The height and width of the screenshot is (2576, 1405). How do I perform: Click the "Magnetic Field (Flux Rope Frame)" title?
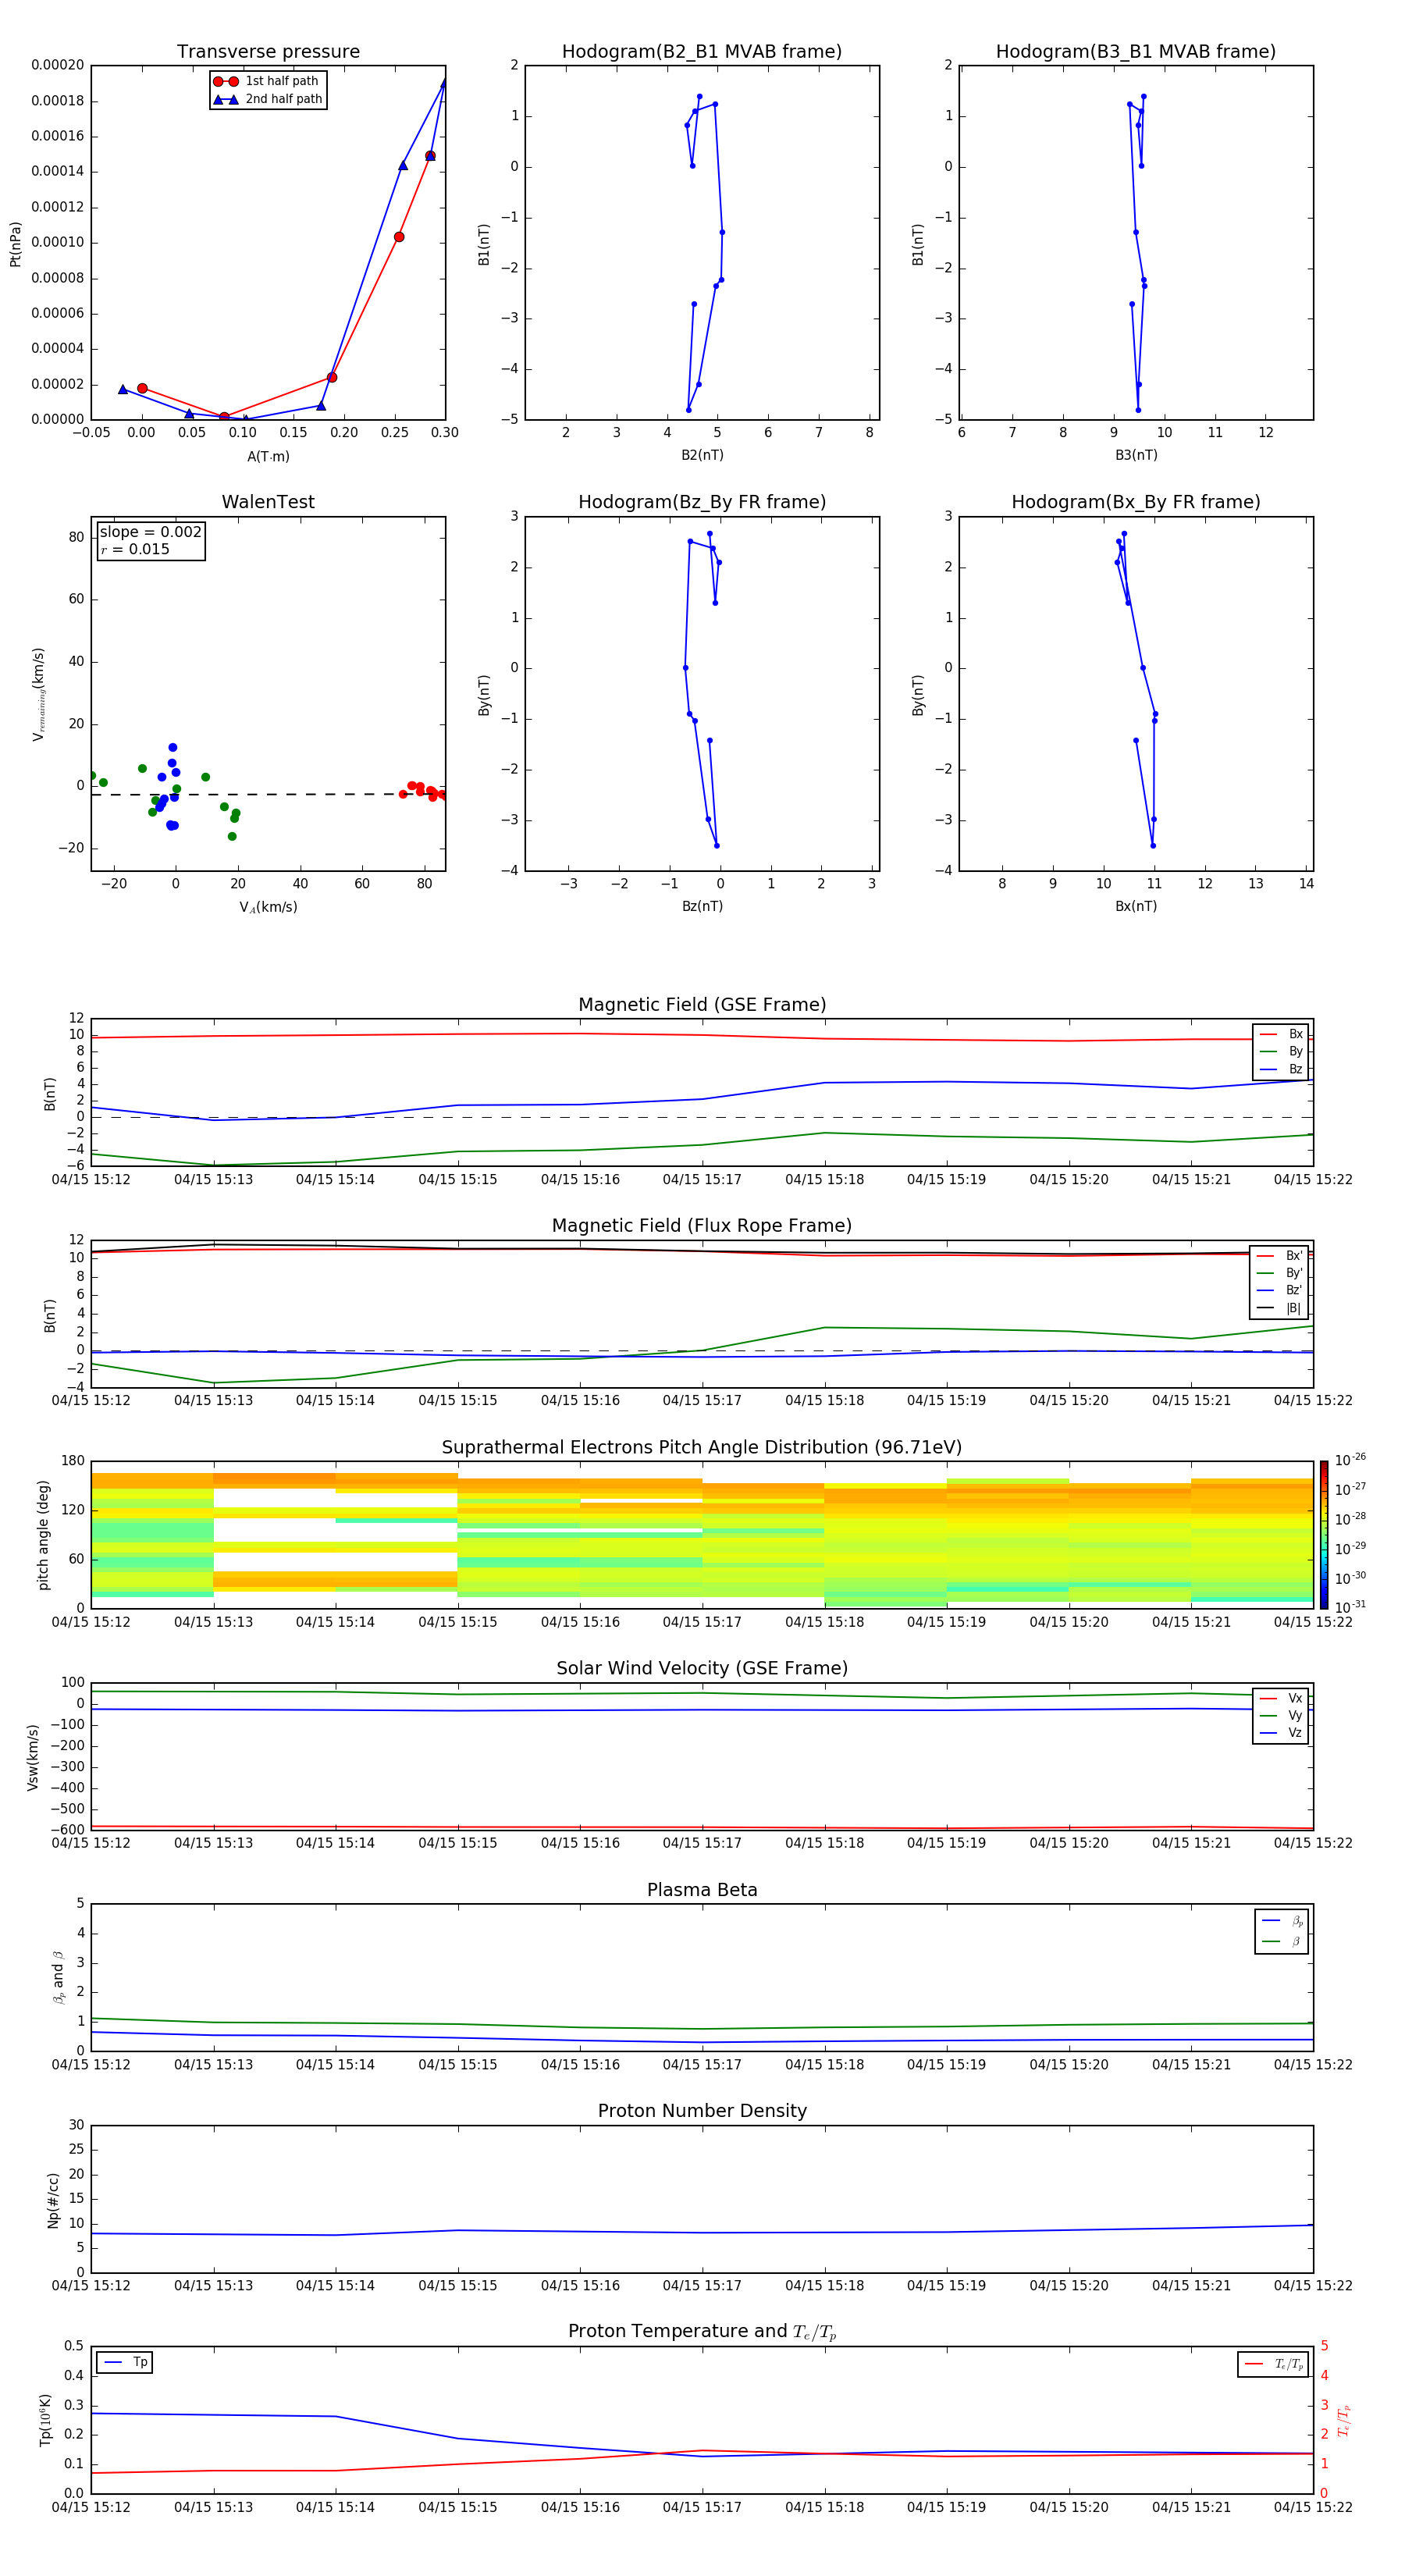(x=702, y=1226)
